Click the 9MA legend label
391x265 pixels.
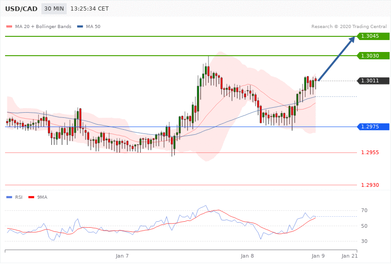click(x=42, y=197)
